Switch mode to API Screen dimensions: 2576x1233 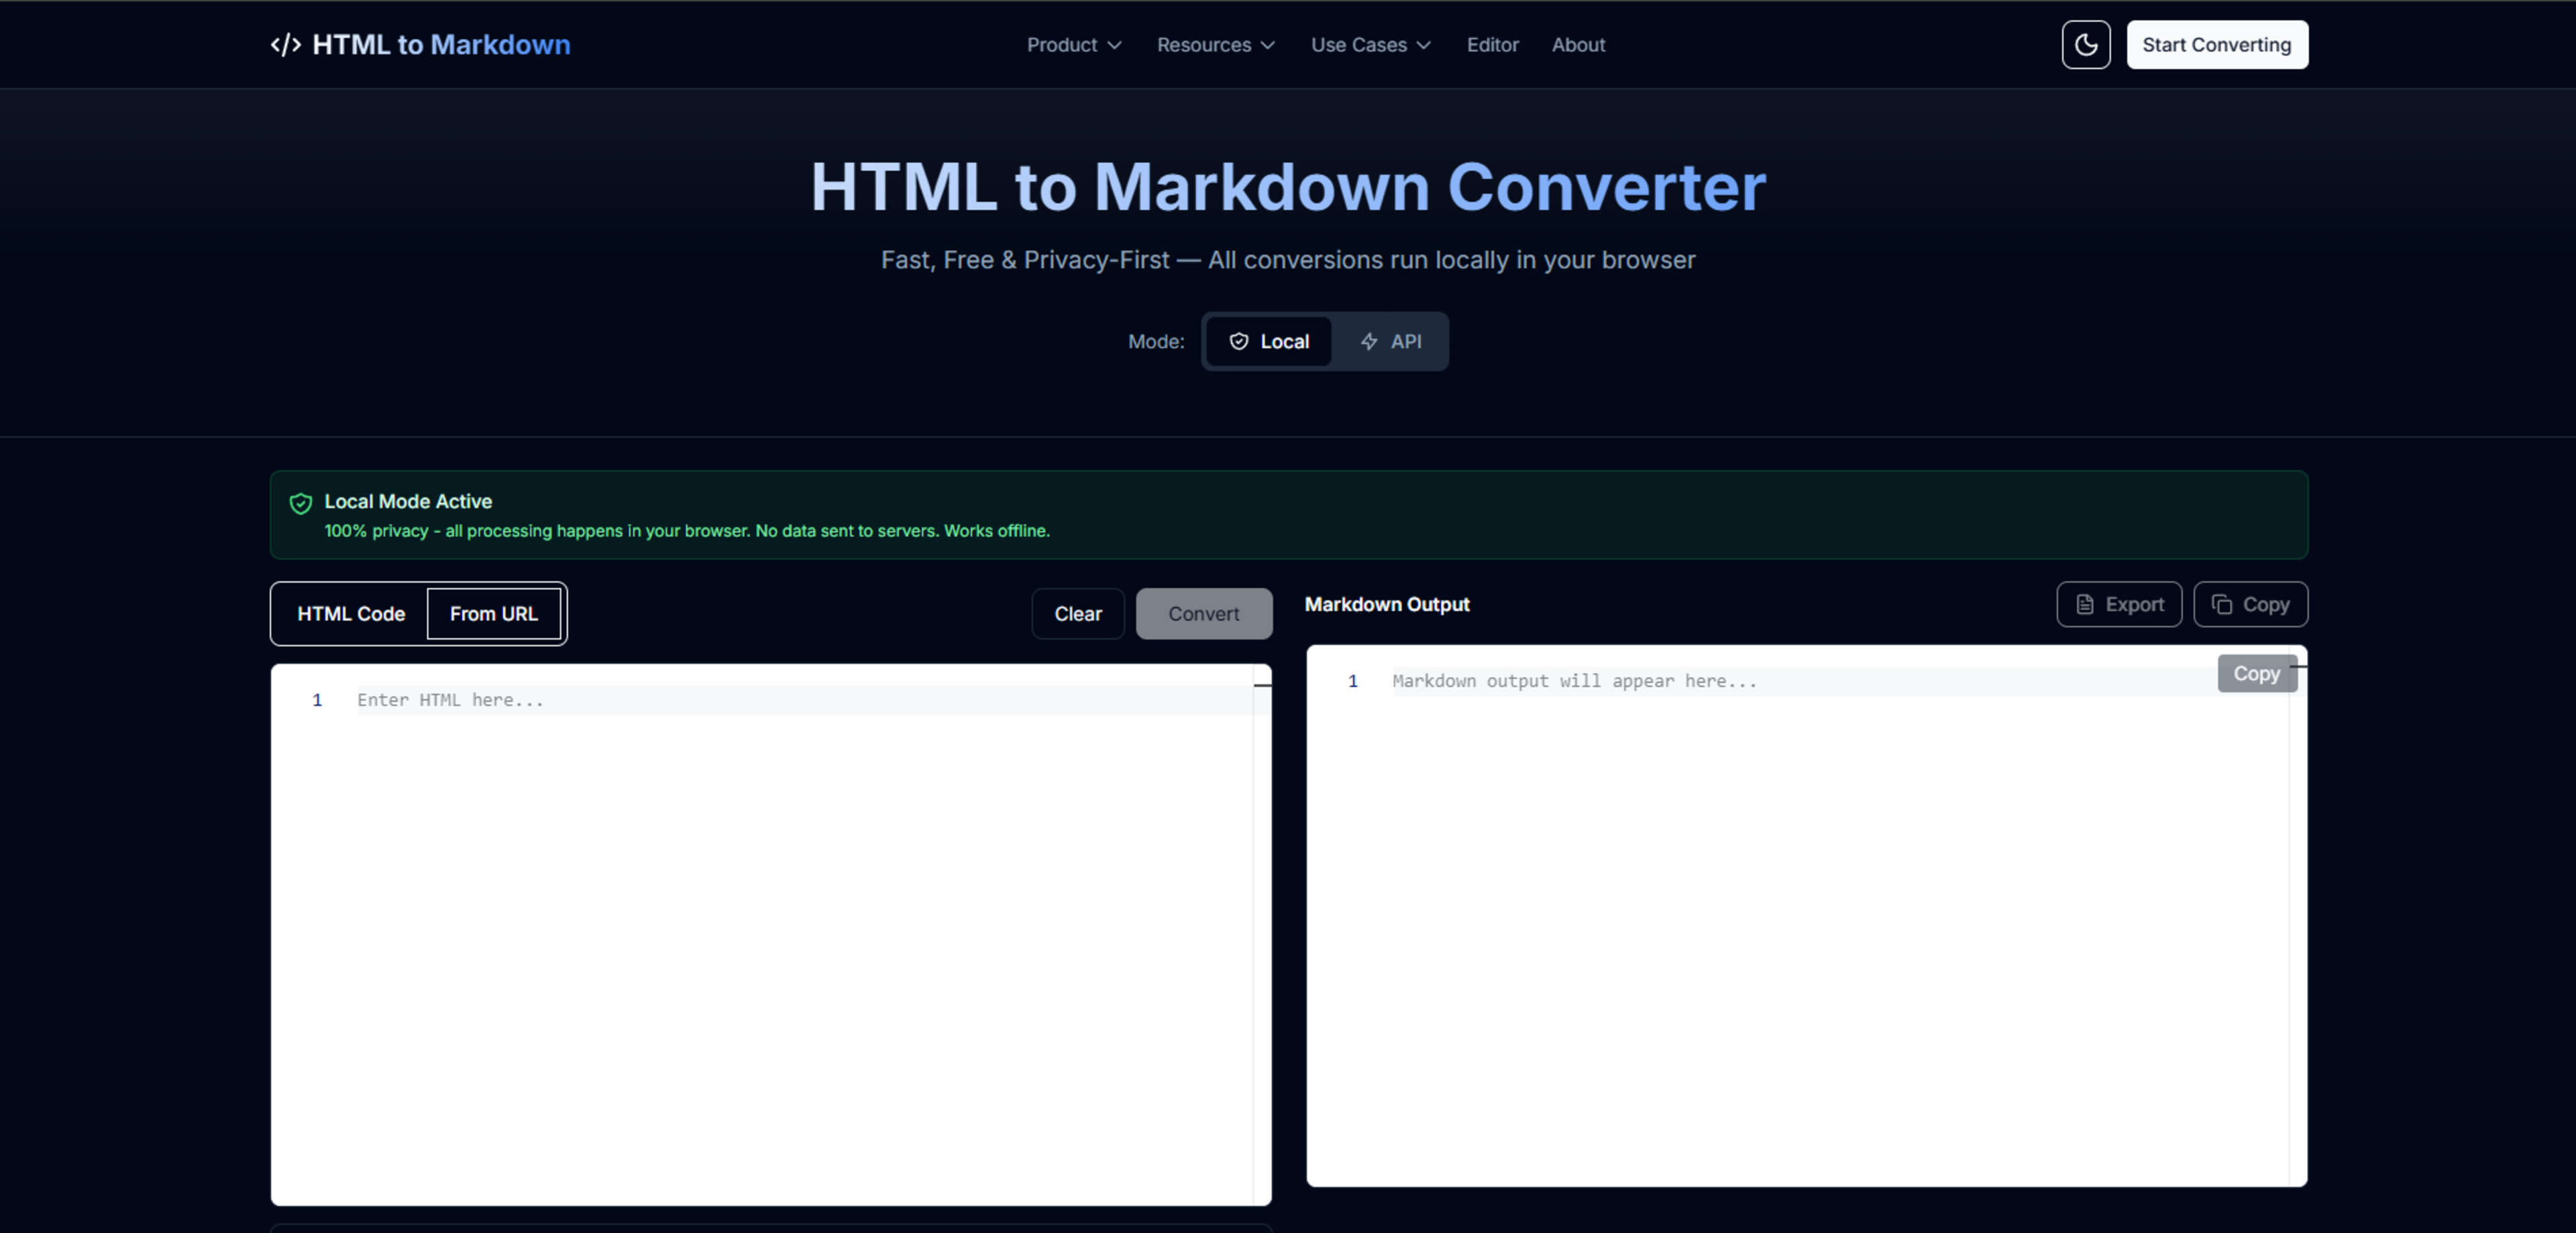[1391, 342]
